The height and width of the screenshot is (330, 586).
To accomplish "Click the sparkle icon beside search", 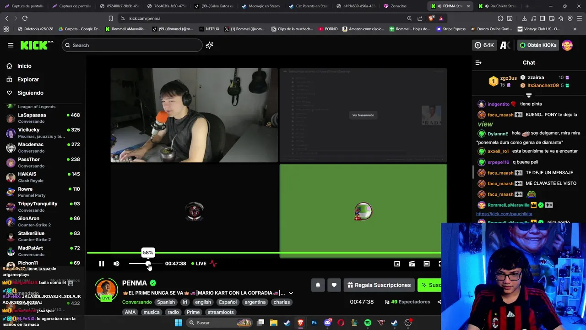I will [x=209, y=45].
